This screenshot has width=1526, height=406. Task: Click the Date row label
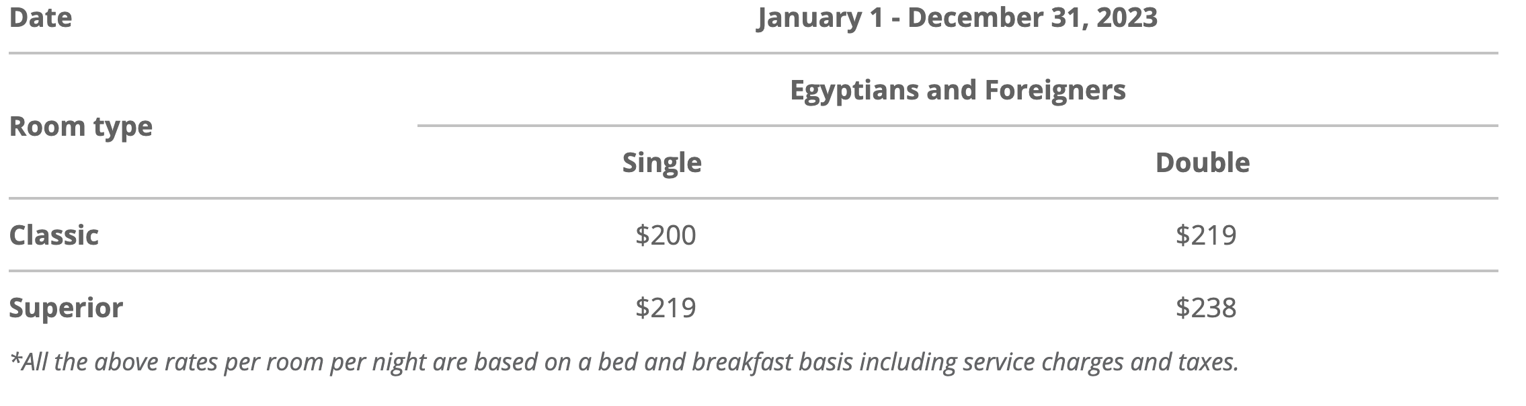[40, 17]
